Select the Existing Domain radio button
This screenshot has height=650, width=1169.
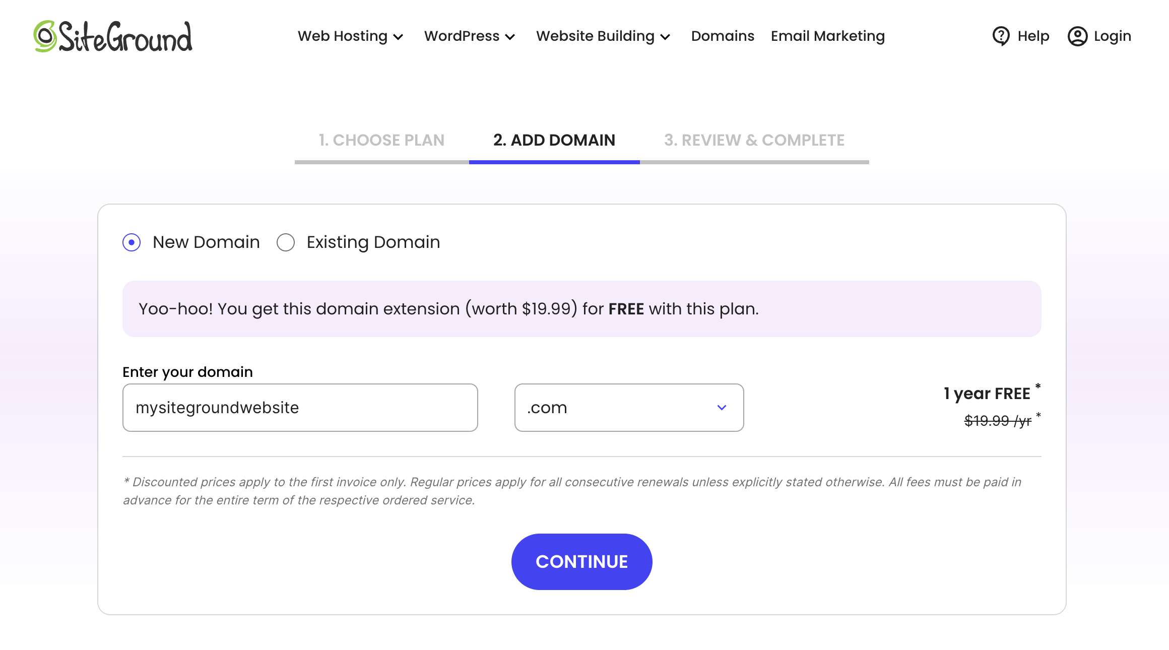(286, 242)
